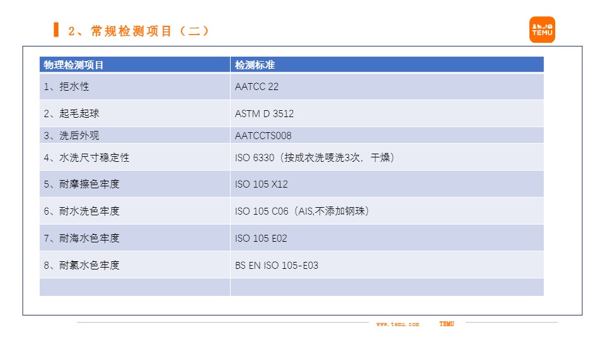Select the 7、耐海水色牢度 cell

[x=81, y=238]
